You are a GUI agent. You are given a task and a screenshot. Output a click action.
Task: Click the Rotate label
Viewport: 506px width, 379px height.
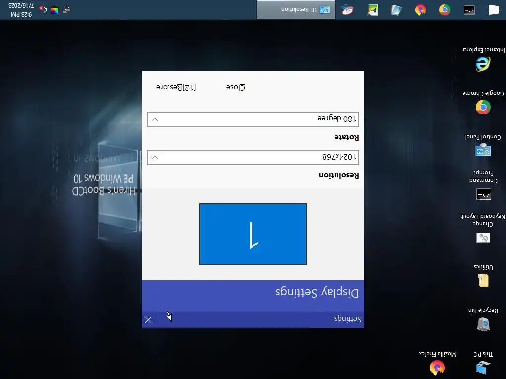[x=346, y=137]
